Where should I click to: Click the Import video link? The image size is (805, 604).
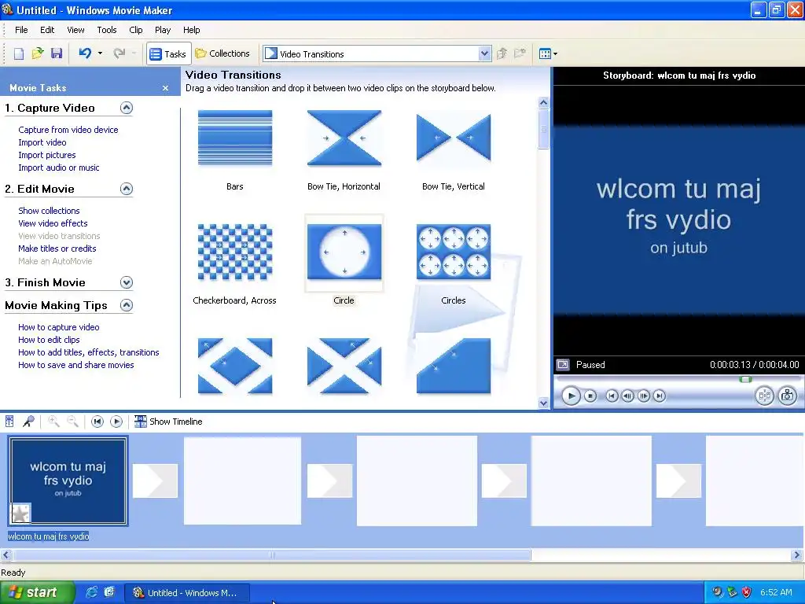click(42, 142)
